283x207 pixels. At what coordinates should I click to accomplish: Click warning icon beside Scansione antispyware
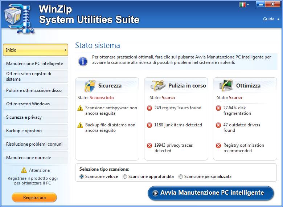coord(80,108)
